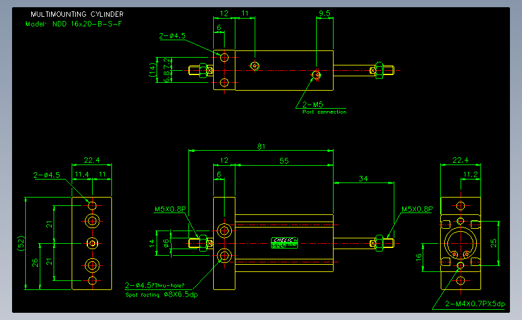Click the left M5X0.8P thread label
522x320 pixels.
click(x=170, y=209)
